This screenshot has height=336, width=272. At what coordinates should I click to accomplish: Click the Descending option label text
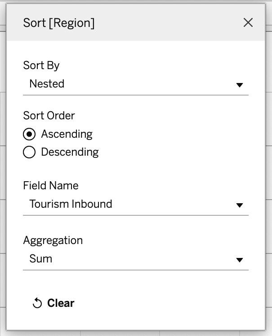click(70, 152)
